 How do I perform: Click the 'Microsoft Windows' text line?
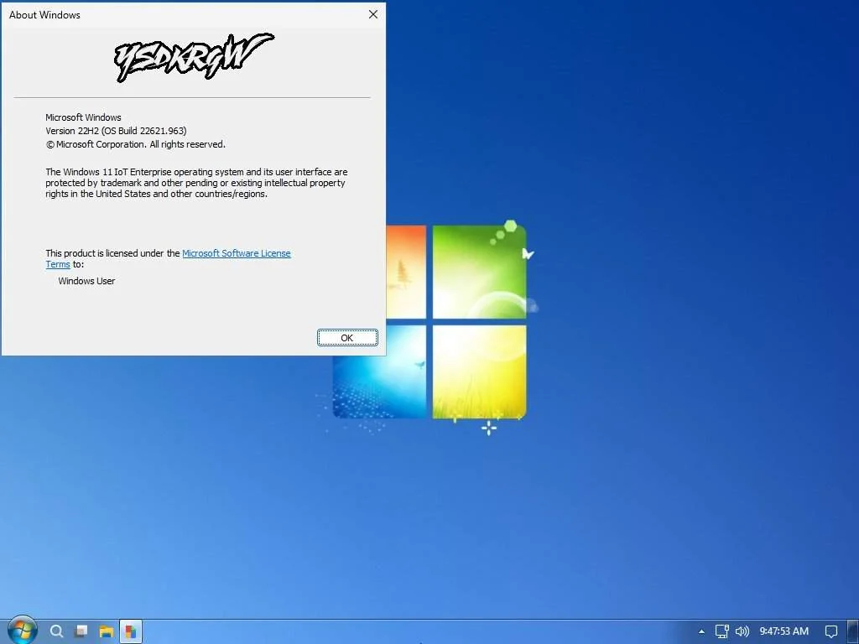coord(83,117)
